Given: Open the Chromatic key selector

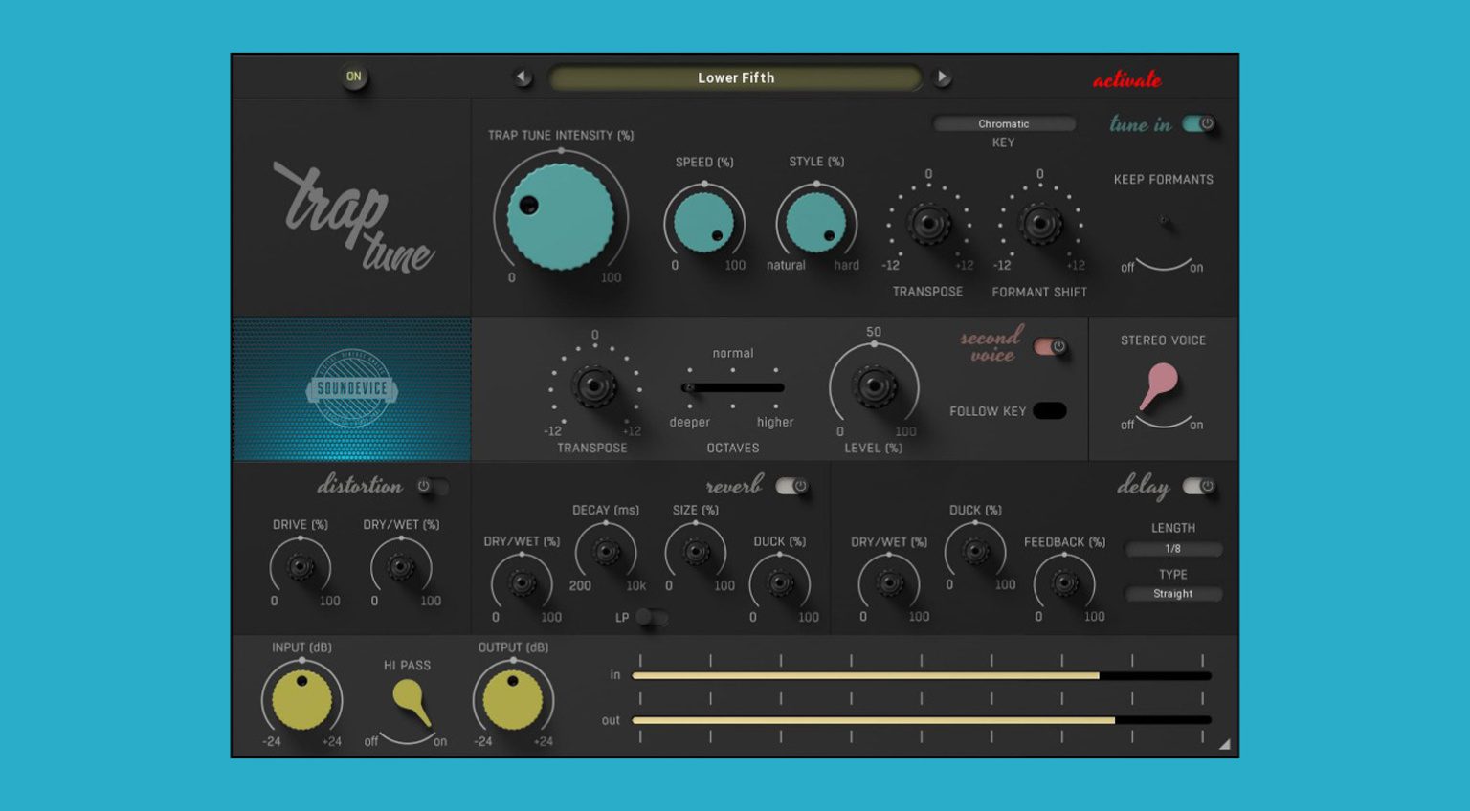Looking at the screenshot, I should pyautogui.click(x=1003, y=123).
